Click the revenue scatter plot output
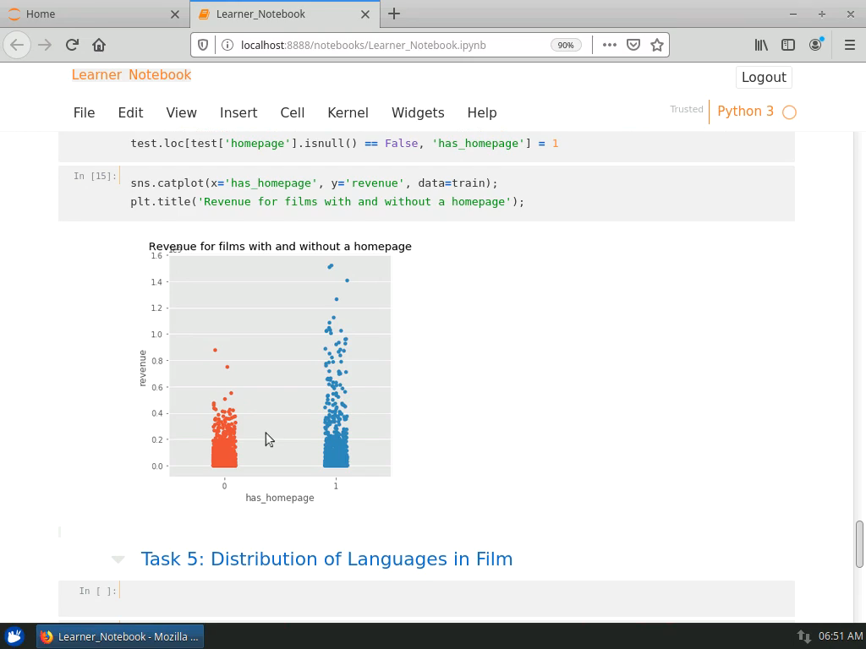866x649 pixels. coord(279,365)
